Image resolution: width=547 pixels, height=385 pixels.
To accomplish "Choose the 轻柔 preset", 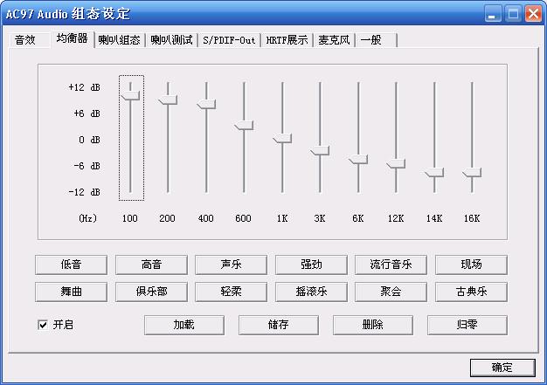I will pyautogui.click(x=231, y=292).
